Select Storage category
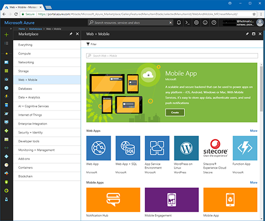This screenshot has height=221, width=265. click(47, 71)
